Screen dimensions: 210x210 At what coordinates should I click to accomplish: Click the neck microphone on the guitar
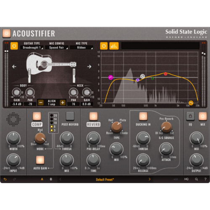tap(74, 75)
